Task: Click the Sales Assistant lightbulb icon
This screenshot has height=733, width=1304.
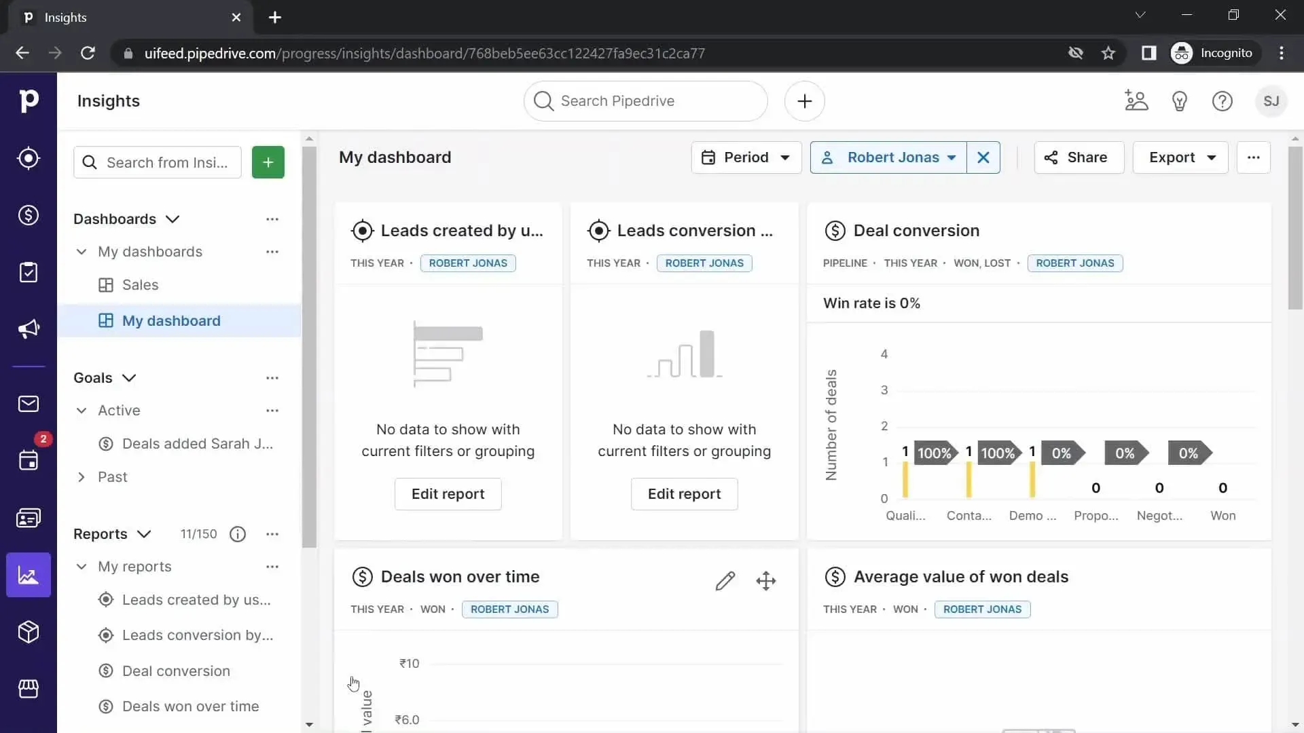Action: coord(1179,101)
